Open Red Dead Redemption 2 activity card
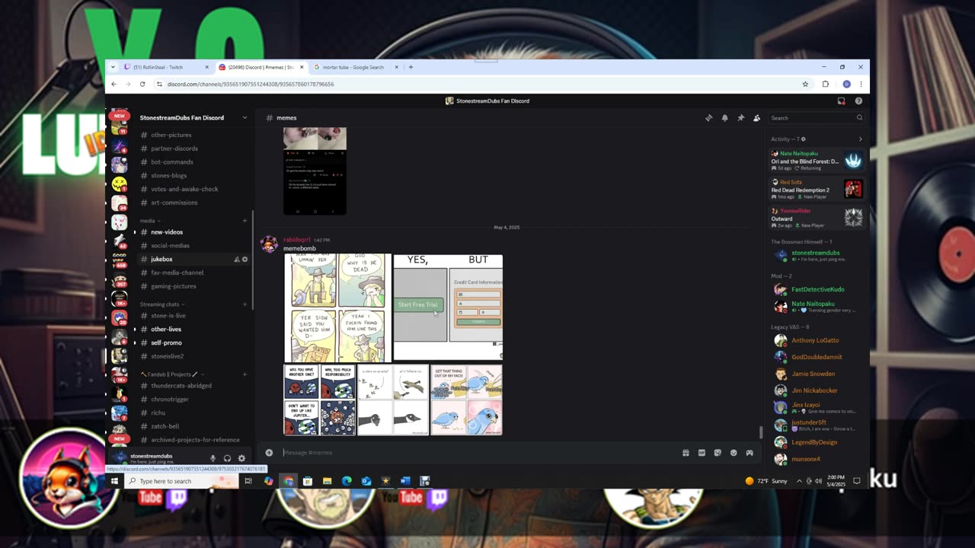The height and width of the screenshot is (548, 975). [817, 189]
